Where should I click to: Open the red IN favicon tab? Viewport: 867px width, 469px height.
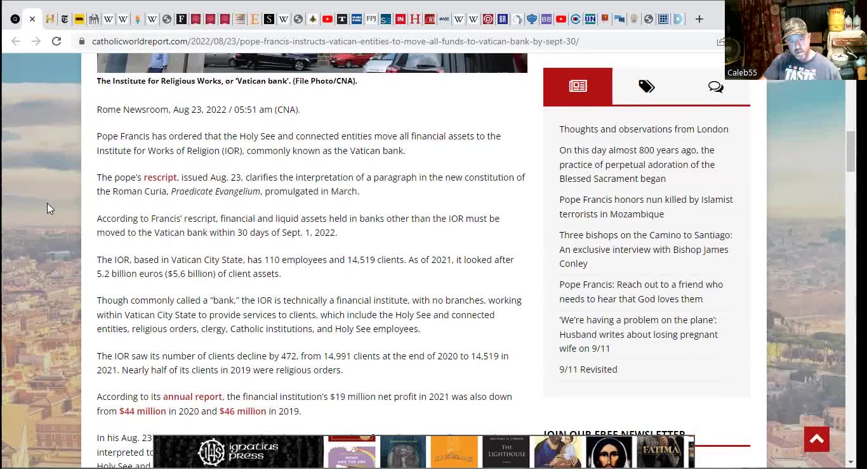[x=400, y=19]
